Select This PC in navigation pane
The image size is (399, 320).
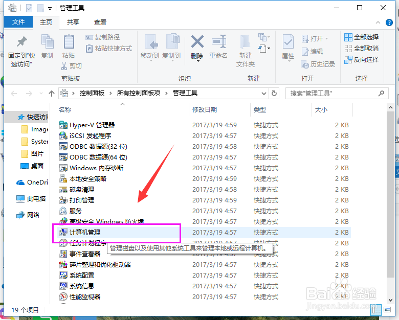click(x=31, y=199)
